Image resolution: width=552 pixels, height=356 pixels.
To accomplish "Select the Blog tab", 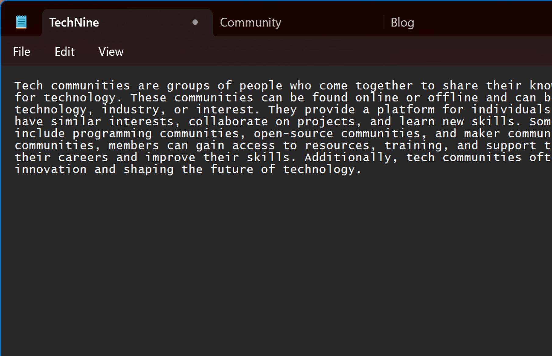I will pos(402,23).
